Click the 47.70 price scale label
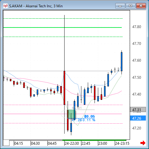Viewport: 149px width, 149px height. [x=137, y=44]
